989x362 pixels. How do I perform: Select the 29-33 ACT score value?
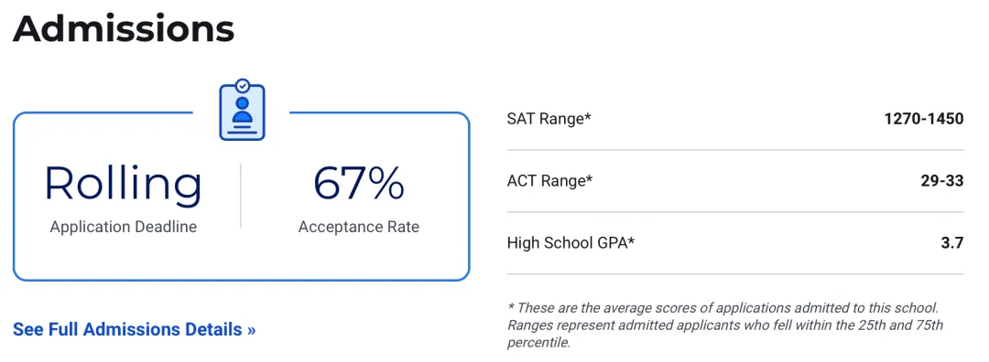[942, 181]
